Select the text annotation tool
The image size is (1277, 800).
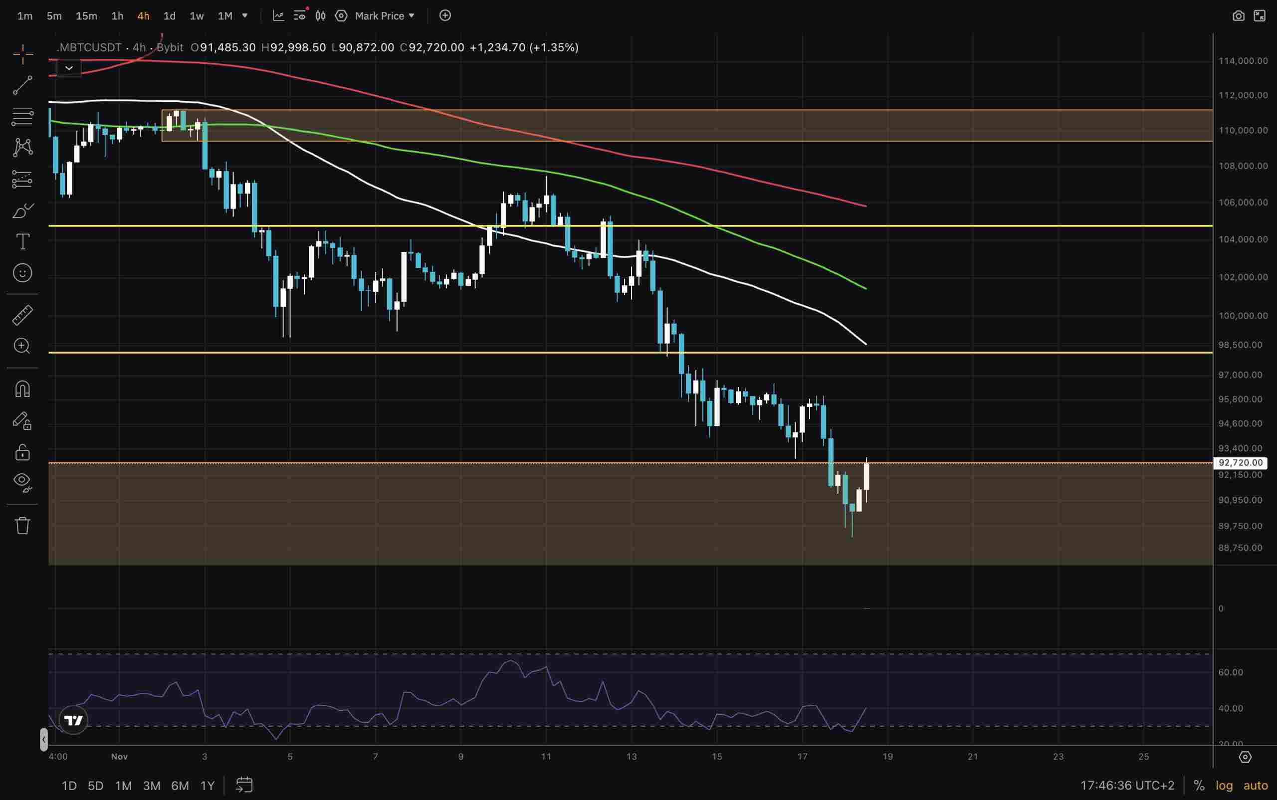22,242
